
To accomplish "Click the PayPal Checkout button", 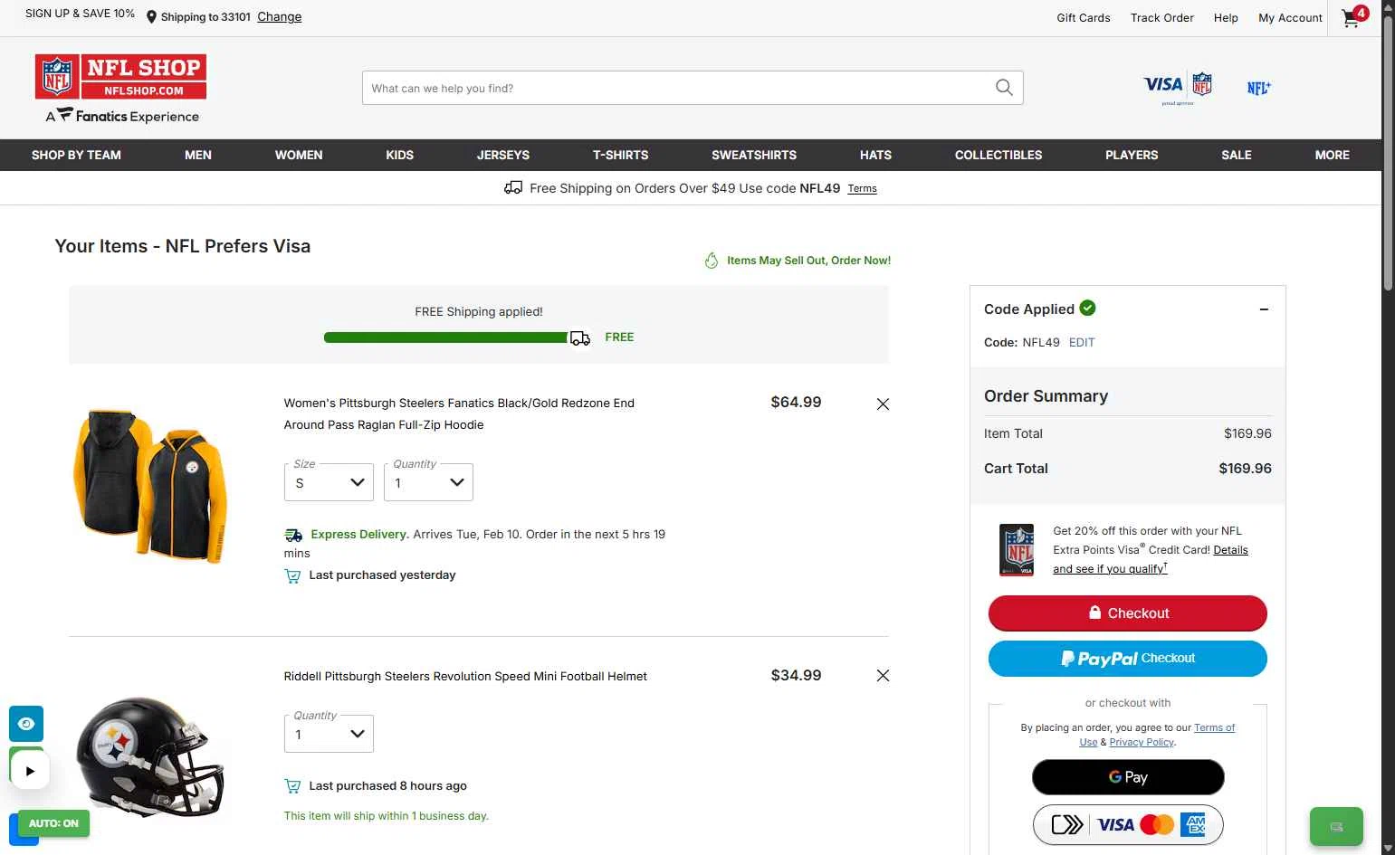I will coord(1128,659).
